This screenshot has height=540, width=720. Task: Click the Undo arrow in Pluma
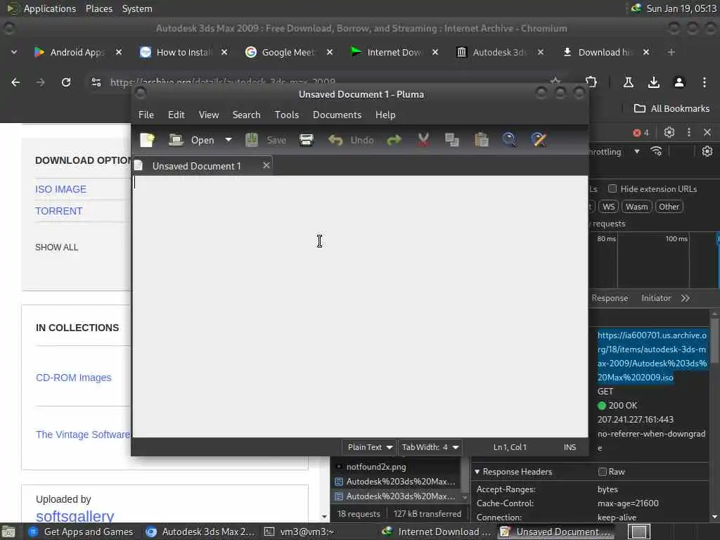tap(335, 140)
